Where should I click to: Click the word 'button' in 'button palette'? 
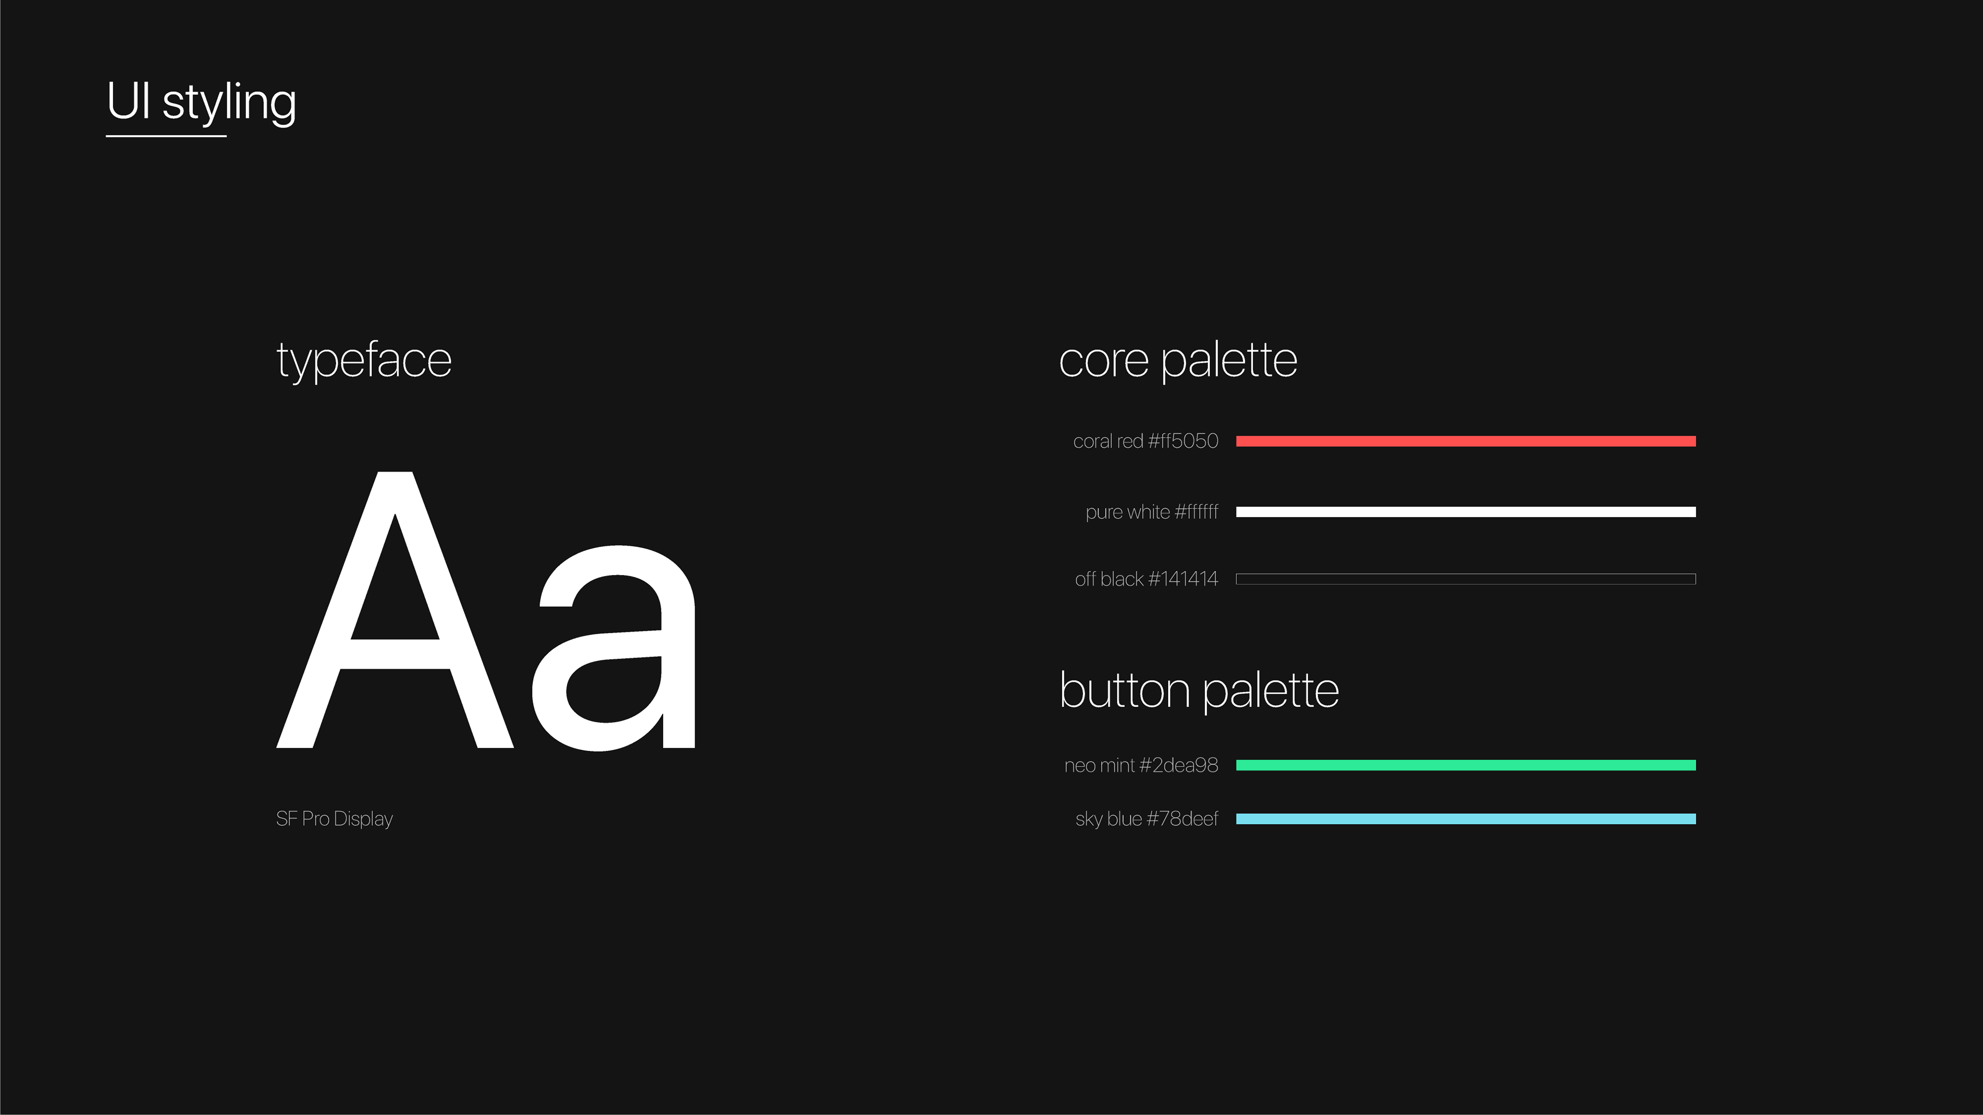[1125, 690]
